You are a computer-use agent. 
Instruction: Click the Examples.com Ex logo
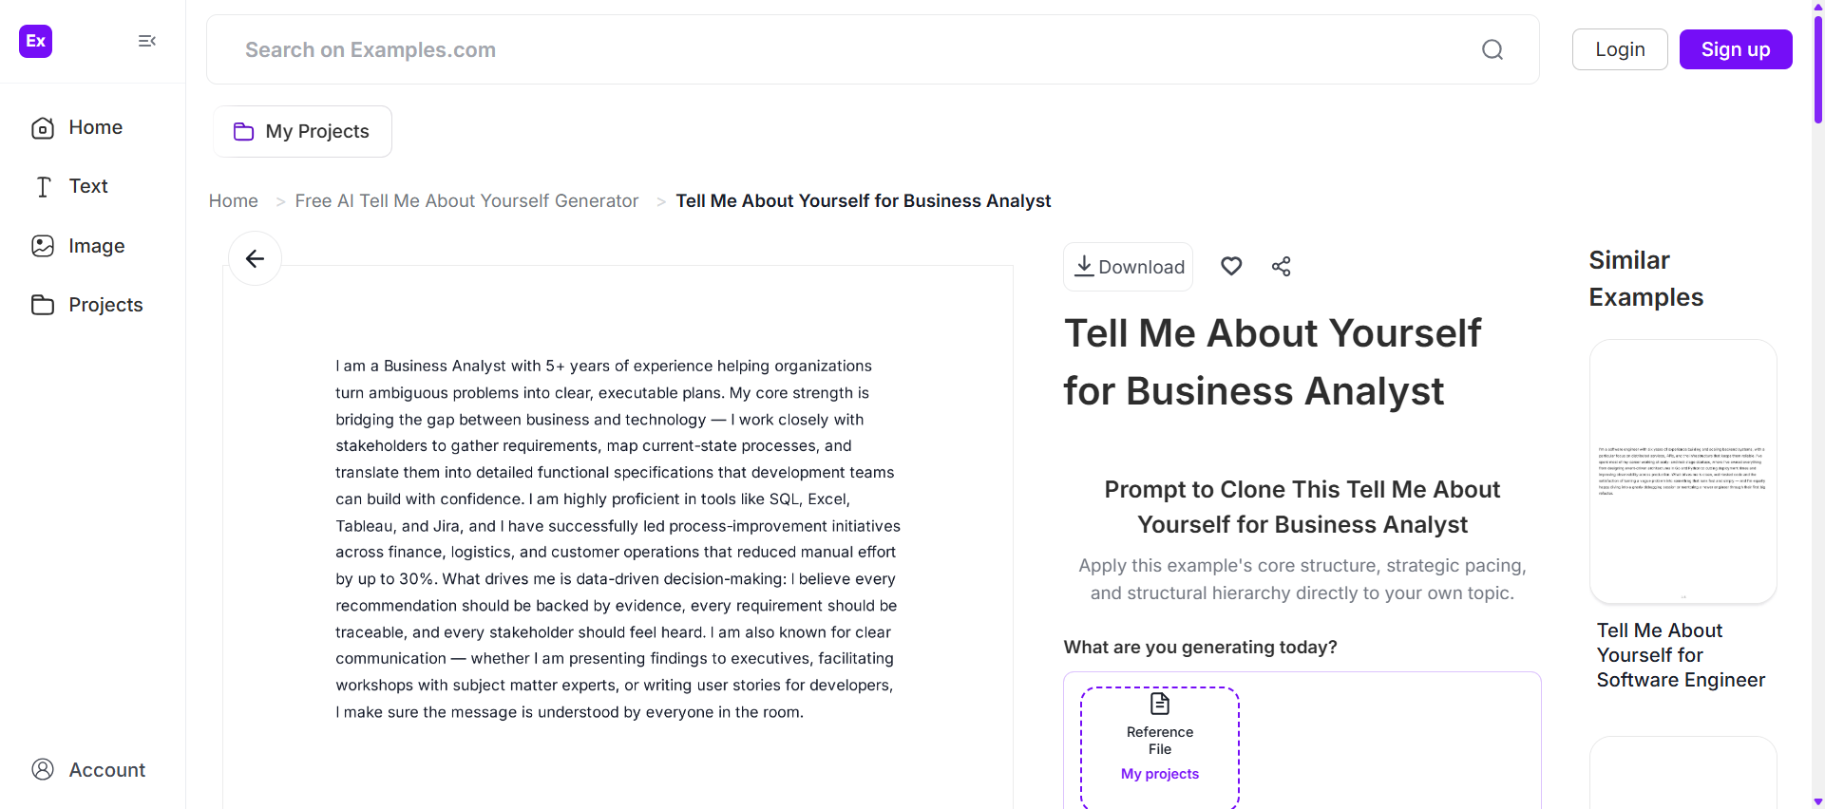point(36,41)
